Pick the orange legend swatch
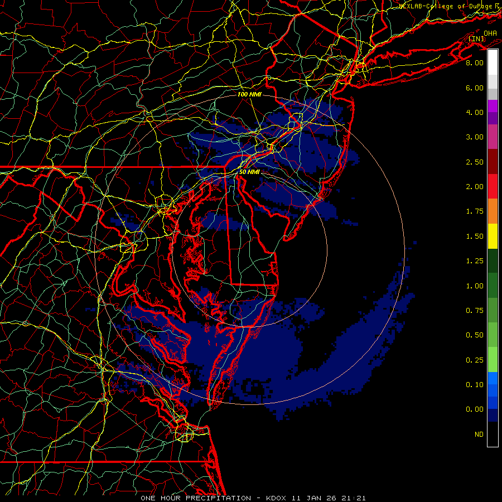This screenshot has width=502, height=502. [x=493, y=211]
